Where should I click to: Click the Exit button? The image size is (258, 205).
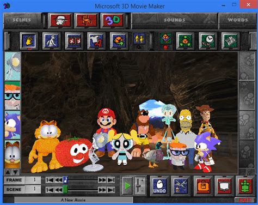(245, 200)
